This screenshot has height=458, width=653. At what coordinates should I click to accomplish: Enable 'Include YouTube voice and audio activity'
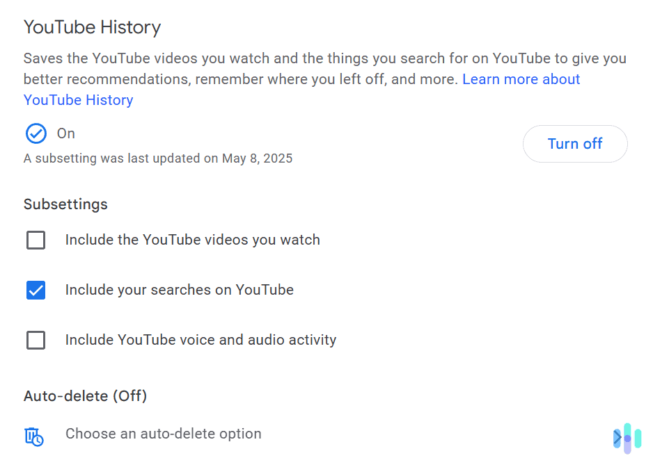(36, 340)
